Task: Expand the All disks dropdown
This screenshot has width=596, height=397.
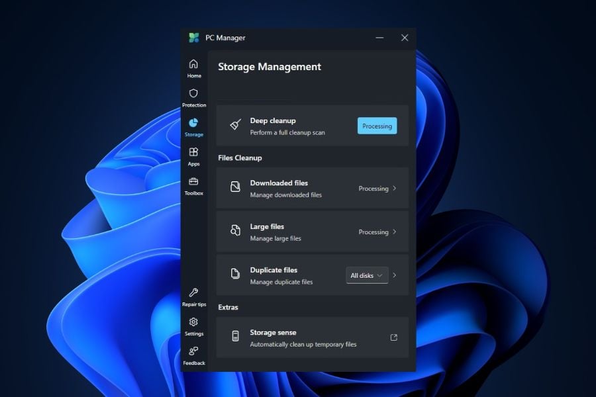Action: 367,275
